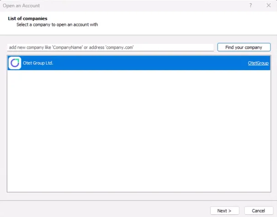The width and height of the screenshot is (277, 217).
Task: Focus search box at 'company.com' placeholder text
Action: (x=120, y=48)
